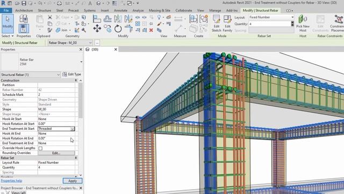Close the Properties palette
The width and height of the screenshot is (344, 194).
click(x=81, y=50)
